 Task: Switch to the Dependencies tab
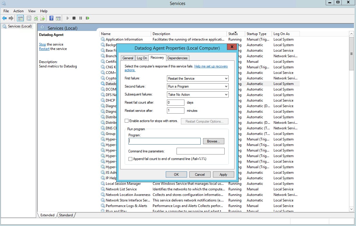coord(178,58)
